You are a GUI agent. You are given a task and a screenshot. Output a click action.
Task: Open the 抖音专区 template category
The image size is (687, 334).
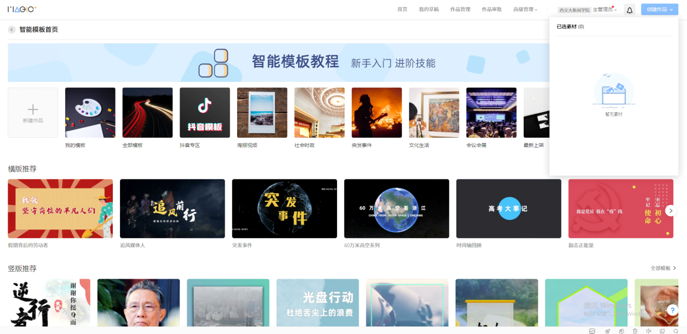[x=205, y=113]
